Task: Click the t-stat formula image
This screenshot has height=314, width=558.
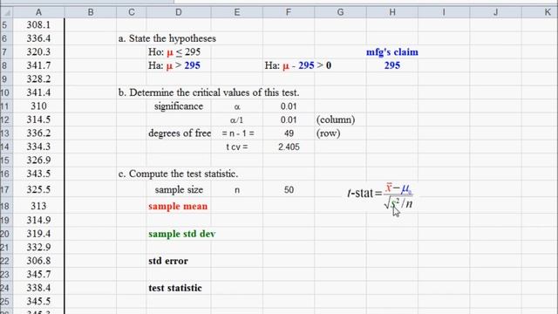Action: coord(380,195)
